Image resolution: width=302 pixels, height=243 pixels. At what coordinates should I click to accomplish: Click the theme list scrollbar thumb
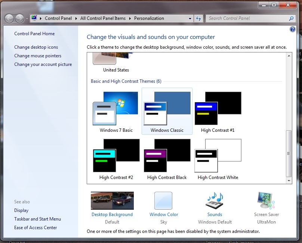[289, 154]
